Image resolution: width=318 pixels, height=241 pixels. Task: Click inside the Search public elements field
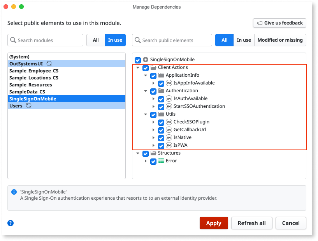tap(171, 40)
